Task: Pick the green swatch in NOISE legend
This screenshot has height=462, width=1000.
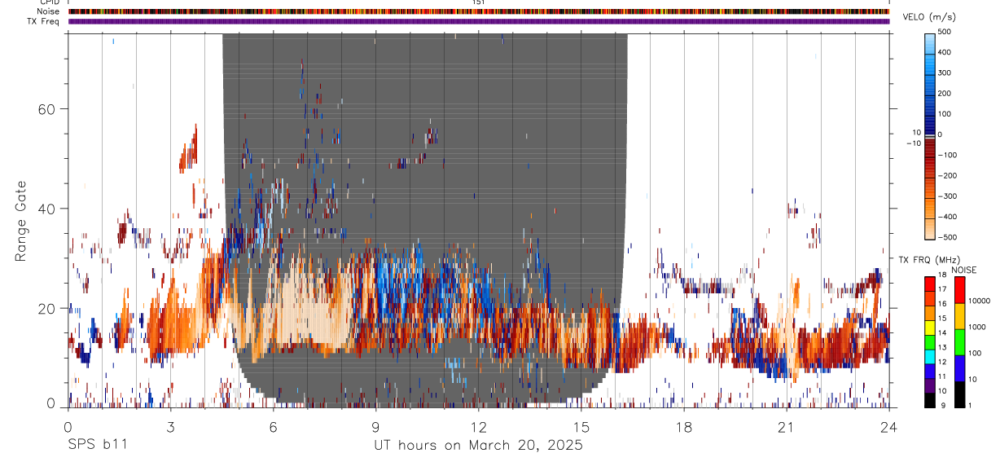Action: tap(959, 341)
